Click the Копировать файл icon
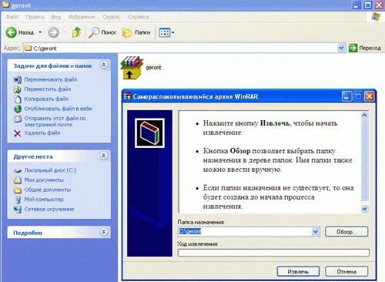Screen dimensions: 385x282 point(18,99)
